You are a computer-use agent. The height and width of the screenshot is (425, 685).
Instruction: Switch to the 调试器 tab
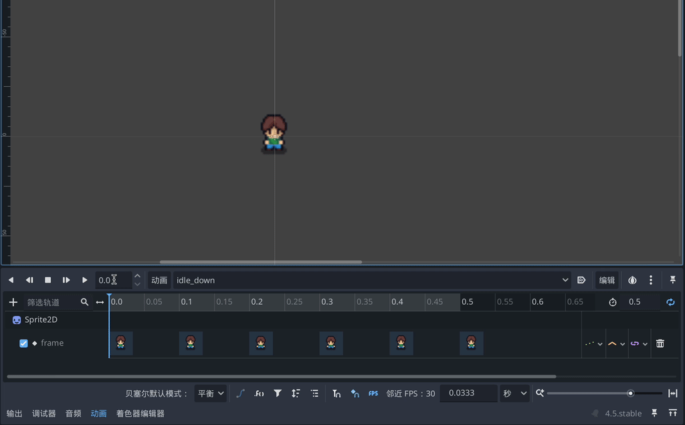(x=43, y=414)
